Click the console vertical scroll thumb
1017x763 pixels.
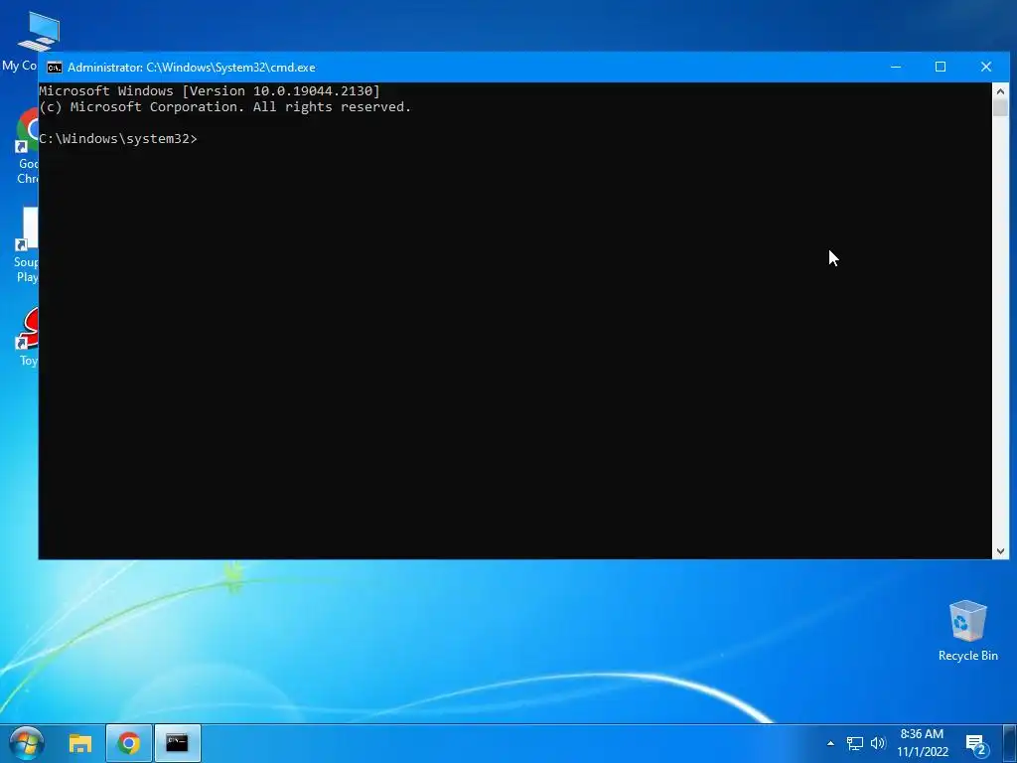click(1000, 107)
